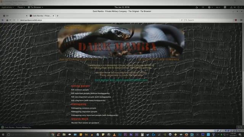This screenshot has height=137, width=244.
Task: Open the Windows notification center icon
Action: click(240, 134)
